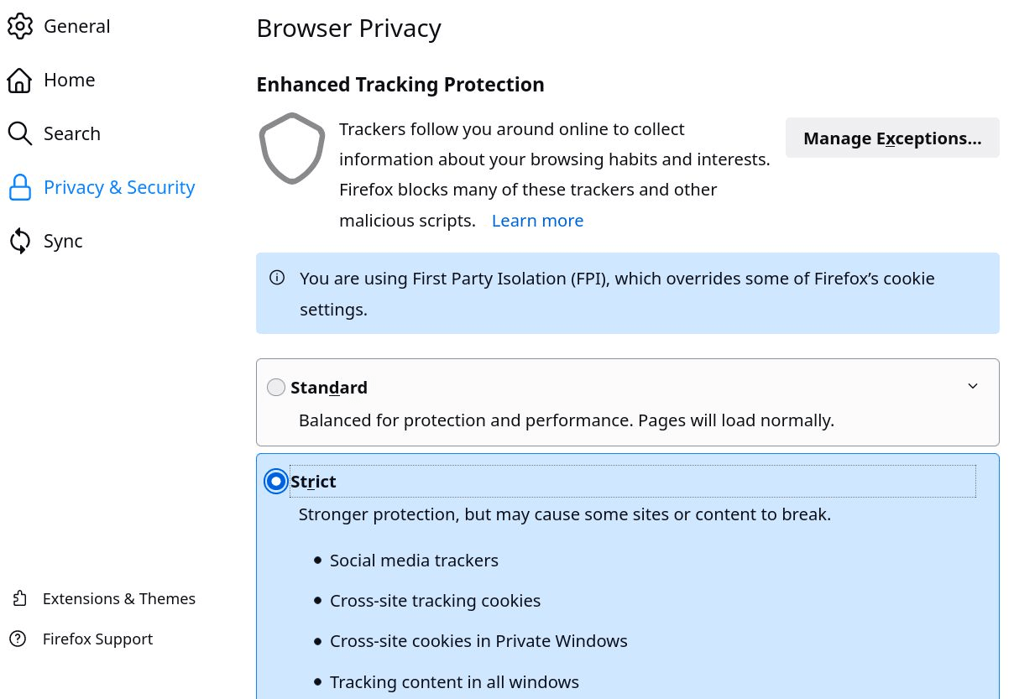Go to the Search settings category
This screenshot has height=699, width=1014.
click(x=72, y=133)
